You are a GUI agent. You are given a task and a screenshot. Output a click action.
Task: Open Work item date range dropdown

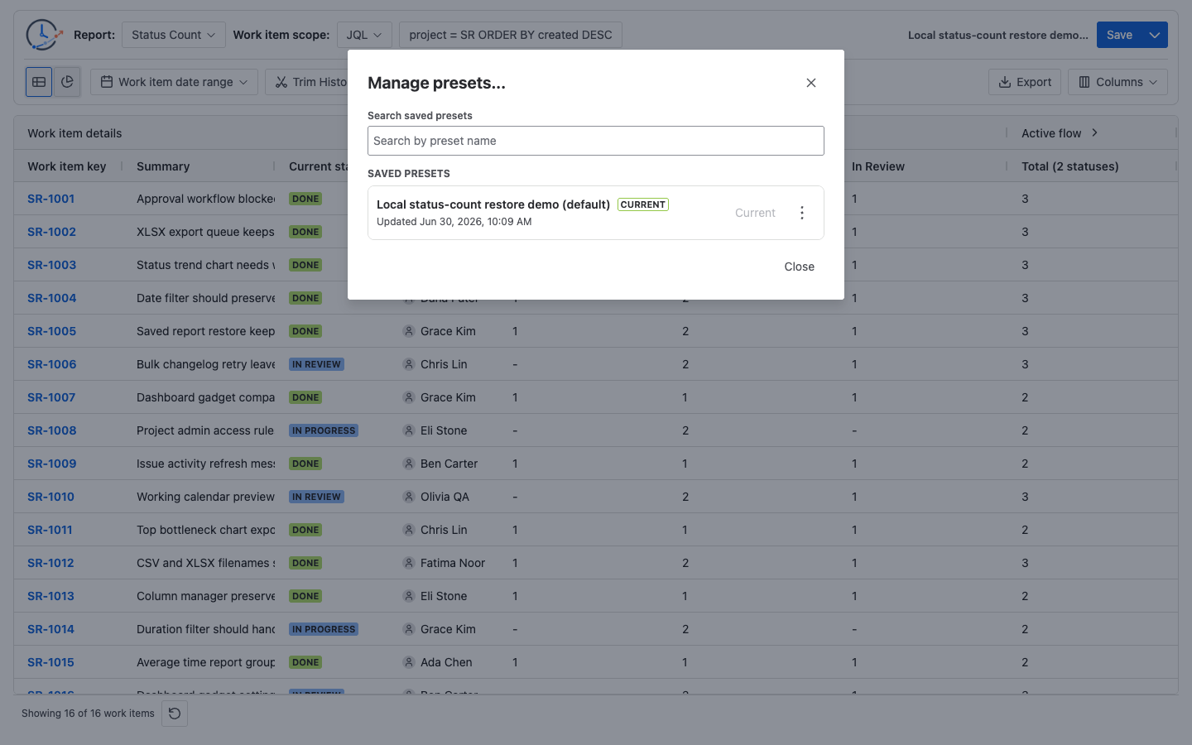pos(174,82)
